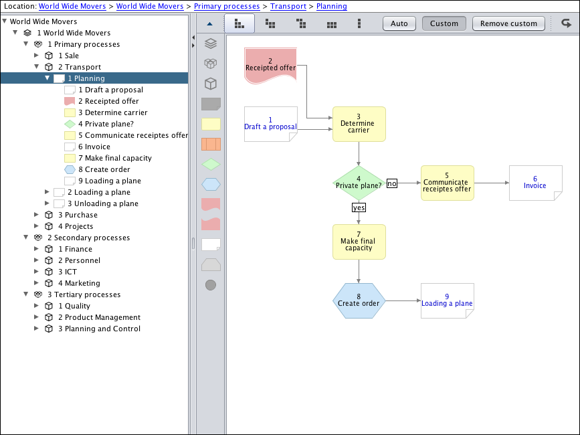The image size is (580, 435).
Task: Choose the first staircase layout icon
Action: click(x=239, y=23)
